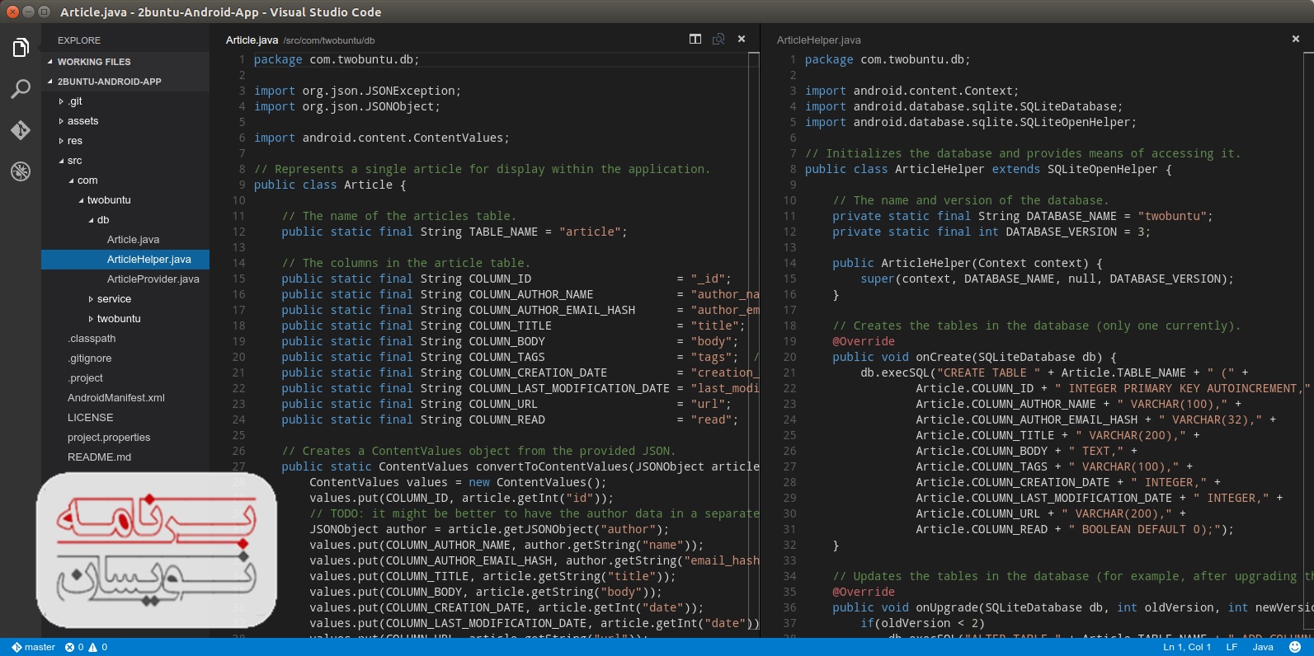
Task: Open the Explorer view in activity bar
Action: pos(21,48)
